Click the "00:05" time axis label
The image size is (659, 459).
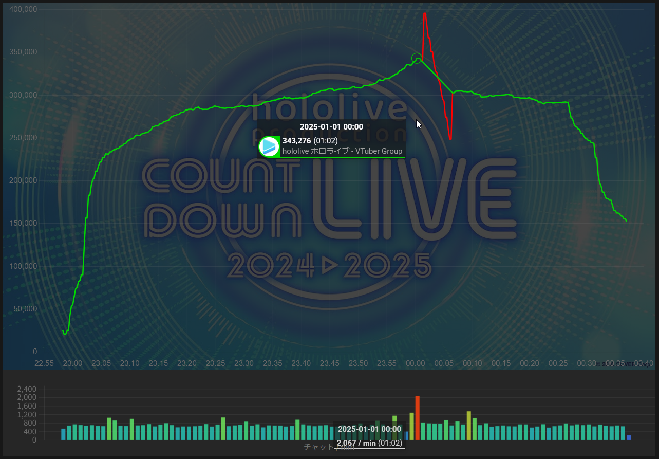pos(444,363)
